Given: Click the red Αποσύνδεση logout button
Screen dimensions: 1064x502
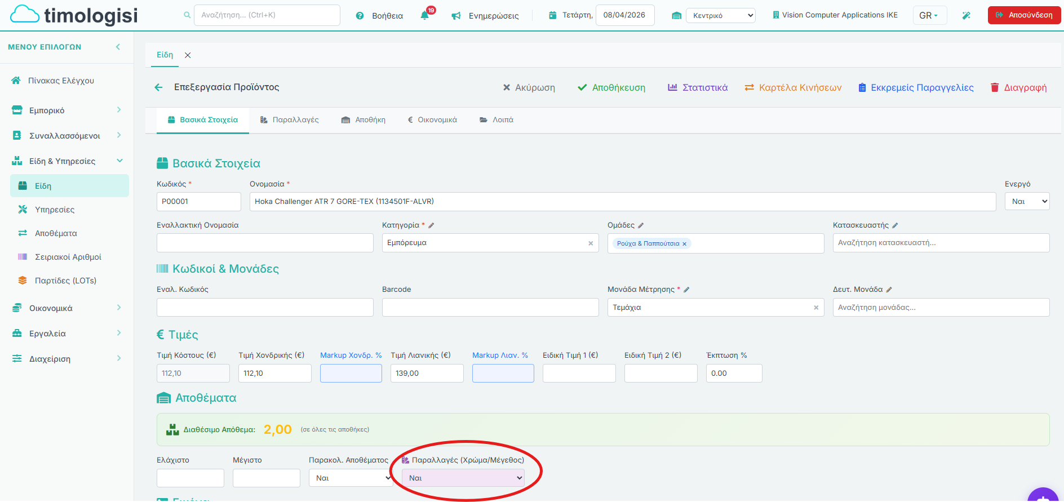Looking at the screenshot, I should tap(1024, 15).
